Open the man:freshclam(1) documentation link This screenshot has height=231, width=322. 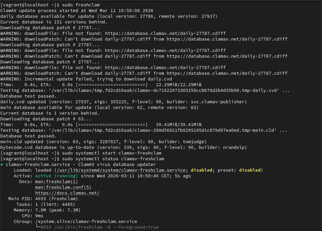[x=56, y=182]
